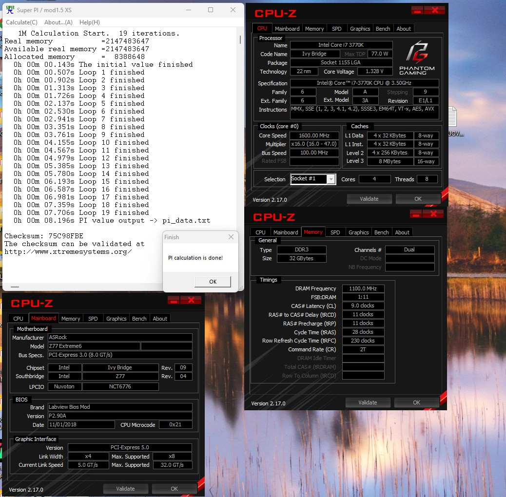
Task: Click the Super PI vertical scrollbar thumb
Action: tap(240, 39)
